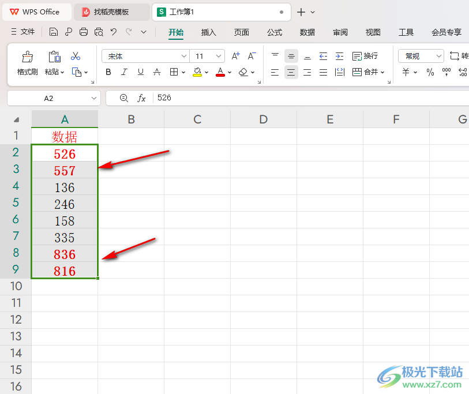Click the eraser clear formatting icon
Screen dimensions: 469x394
(243, 72)
